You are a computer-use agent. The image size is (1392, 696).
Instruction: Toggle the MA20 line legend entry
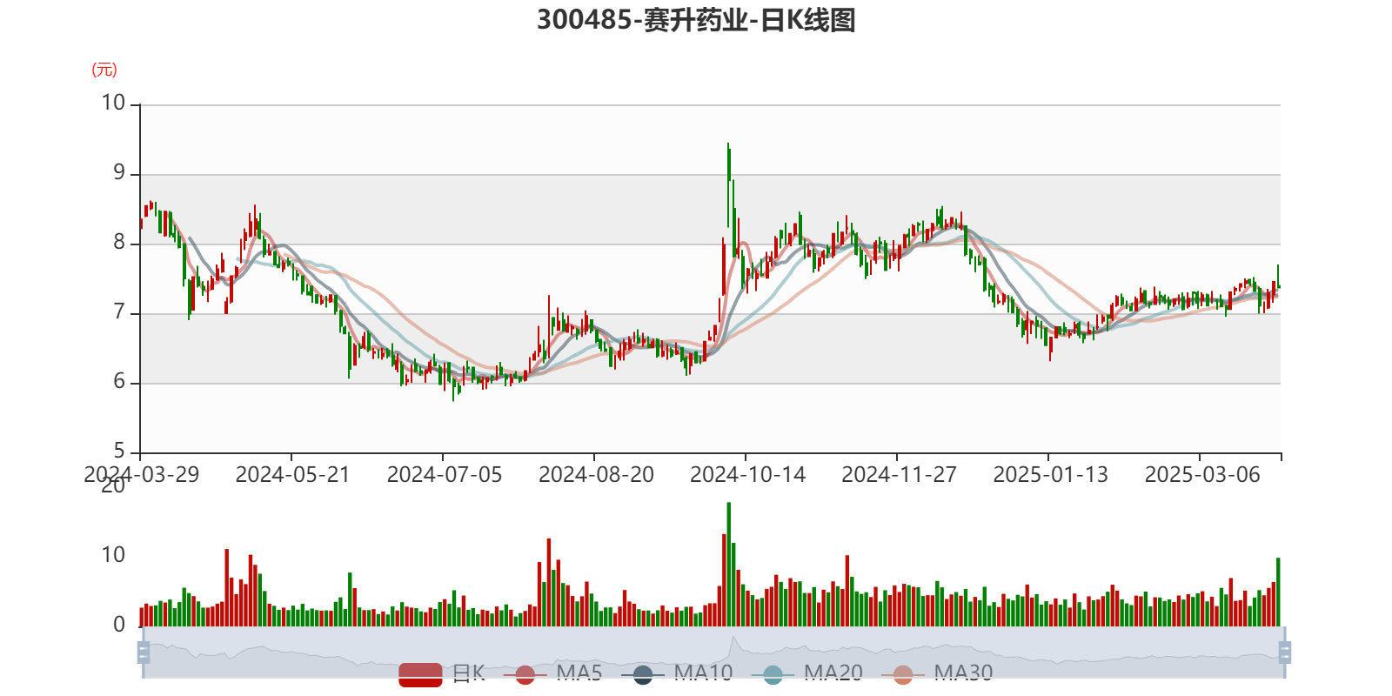click(x=807, y=673)
